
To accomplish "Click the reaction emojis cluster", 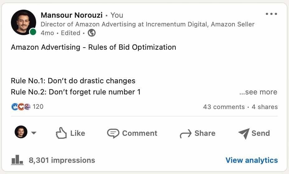I will [21, 107].
